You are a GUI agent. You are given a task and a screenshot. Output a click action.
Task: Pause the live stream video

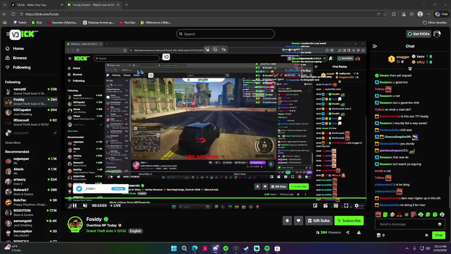(75, 206)
